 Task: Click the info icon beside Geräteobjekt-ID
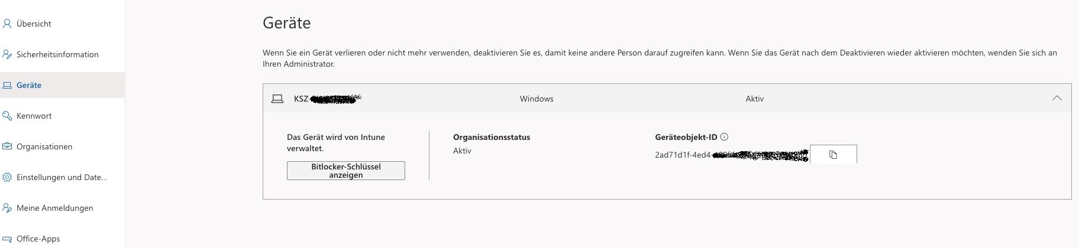(x=725, y=137)
